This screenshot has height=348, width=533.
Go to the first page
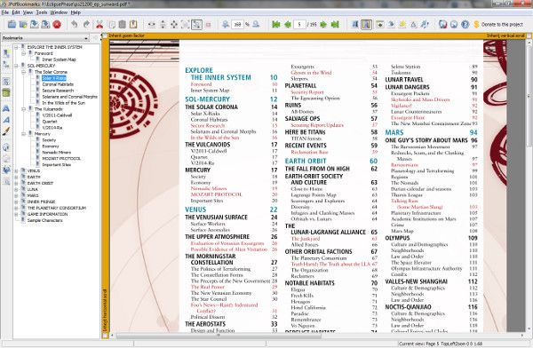pos(276,25)
